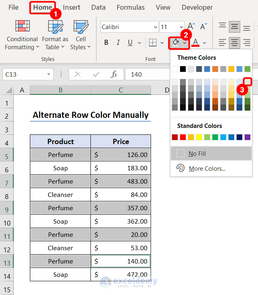The width and height of the screenshot is (258, 295).
Task: Pick the white theme color swatch
Action: tap(175, 69)
